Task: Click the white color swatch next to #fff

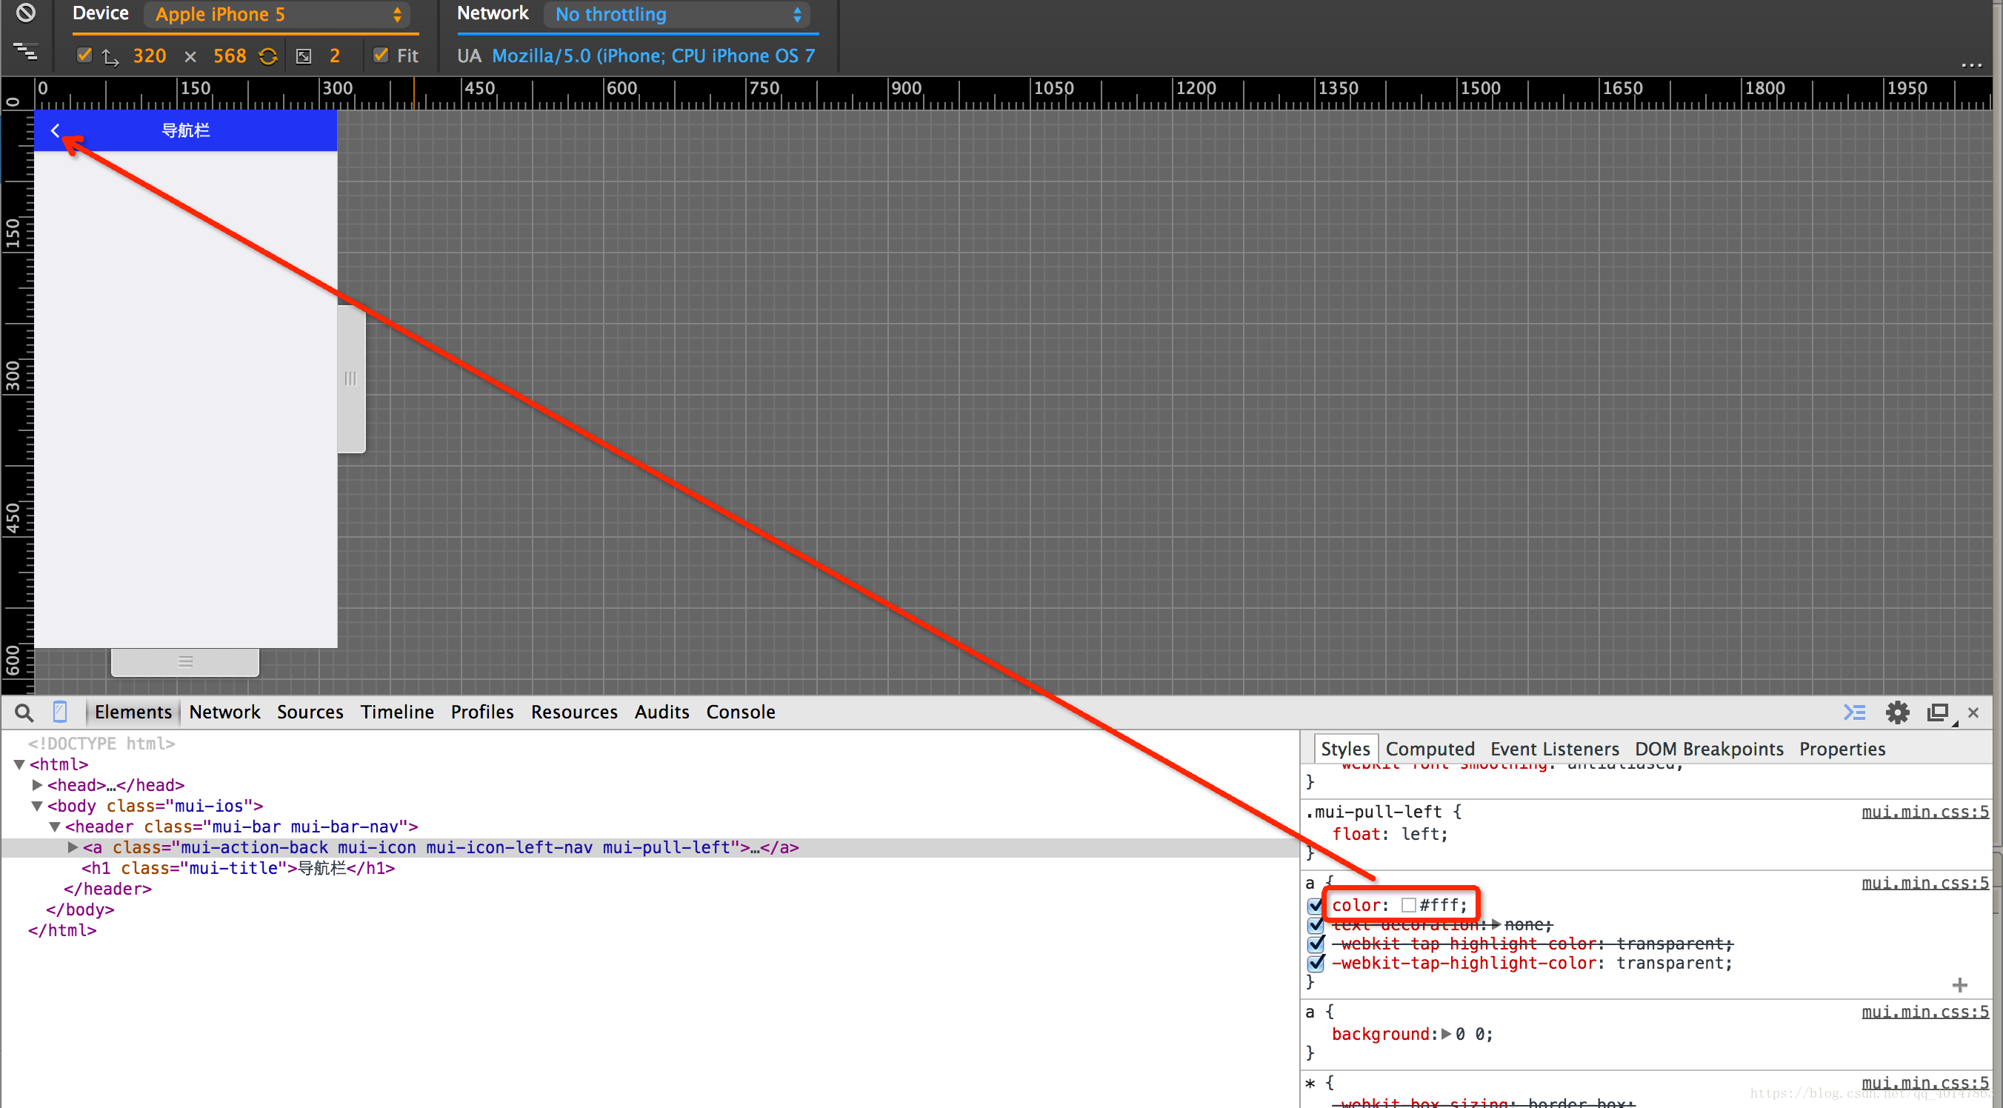Action: pyautogui.click(x=1408, y=905)
